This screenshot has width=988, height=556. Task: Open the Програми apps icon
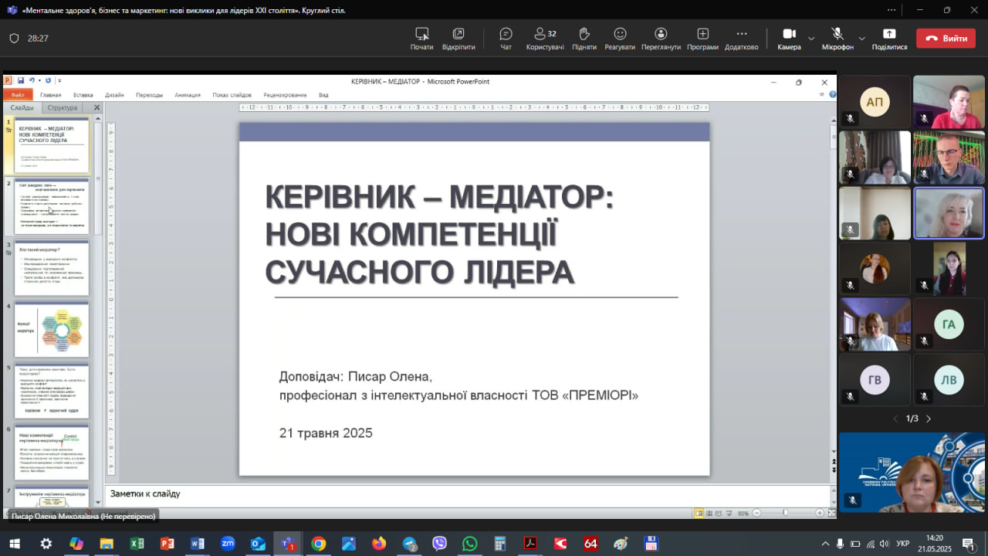(702, 35)
